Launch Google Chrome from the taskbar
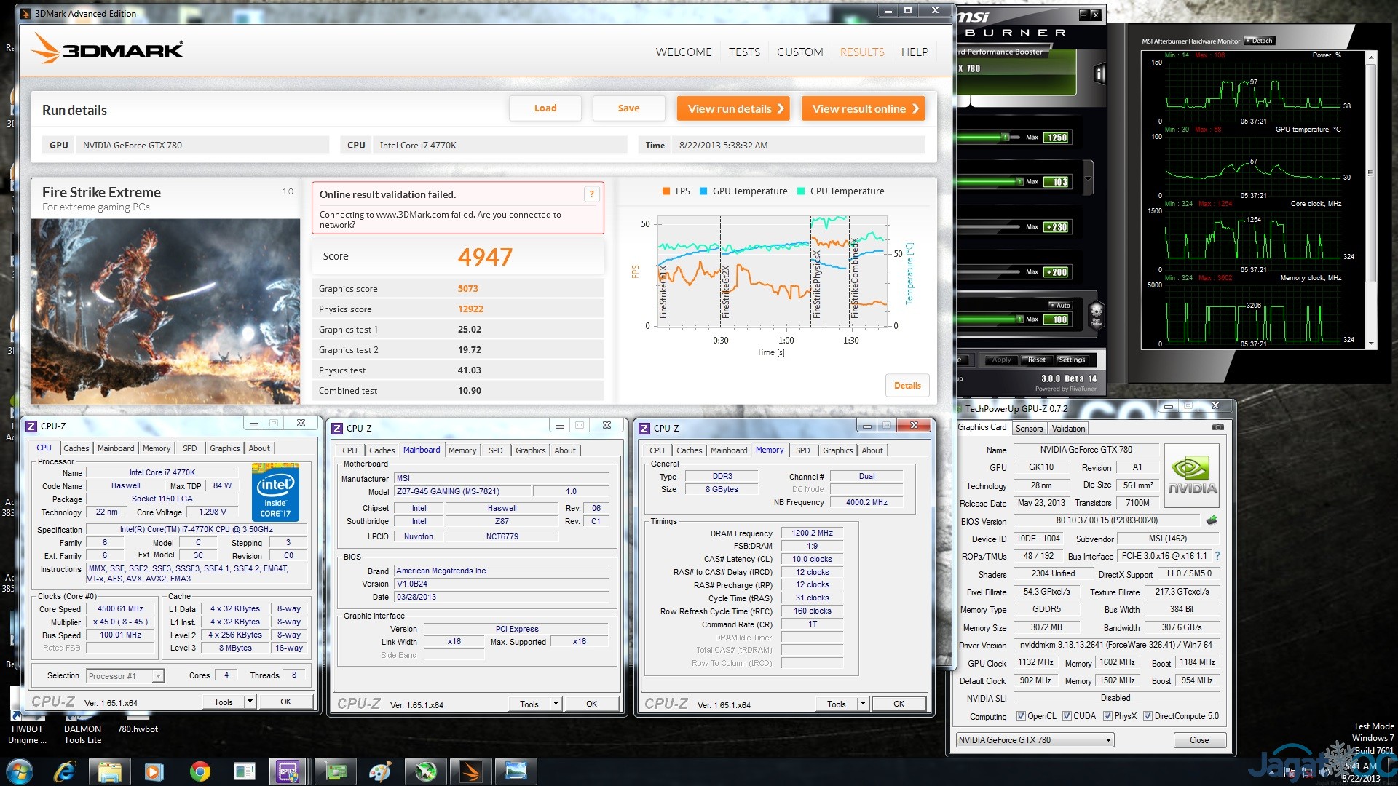Screen dimensions: 1398x786 pyautogui.click(x=200, y=771)
